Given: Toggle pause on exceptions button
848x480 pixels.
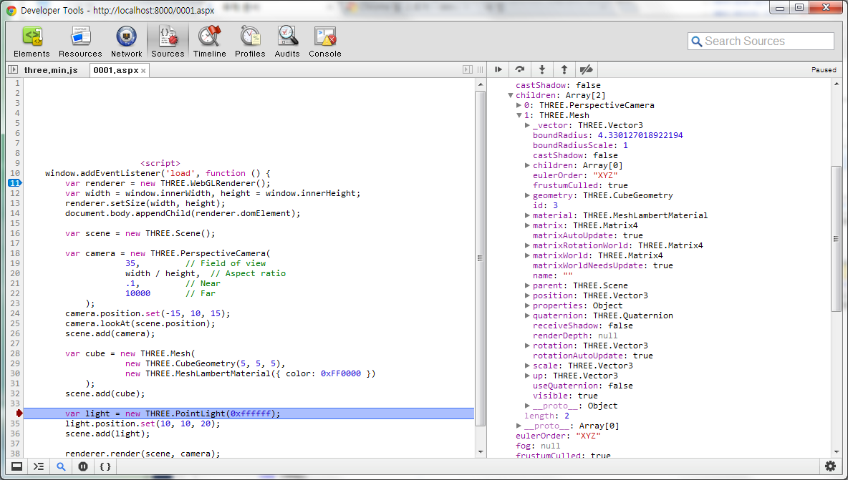Looking at the screenshot, I should (83, 466).
